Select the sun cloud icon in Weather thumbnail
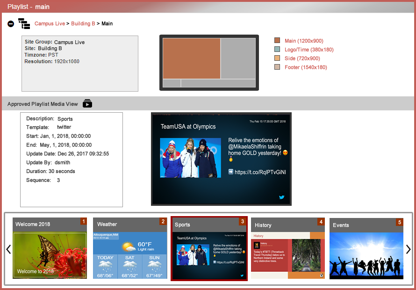 pyautogui.click(x=129, y=246)
